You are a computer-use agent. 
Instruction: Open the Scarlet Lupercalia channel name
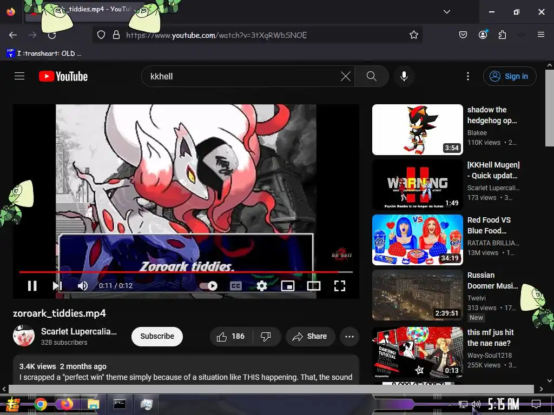pos(79,331)
